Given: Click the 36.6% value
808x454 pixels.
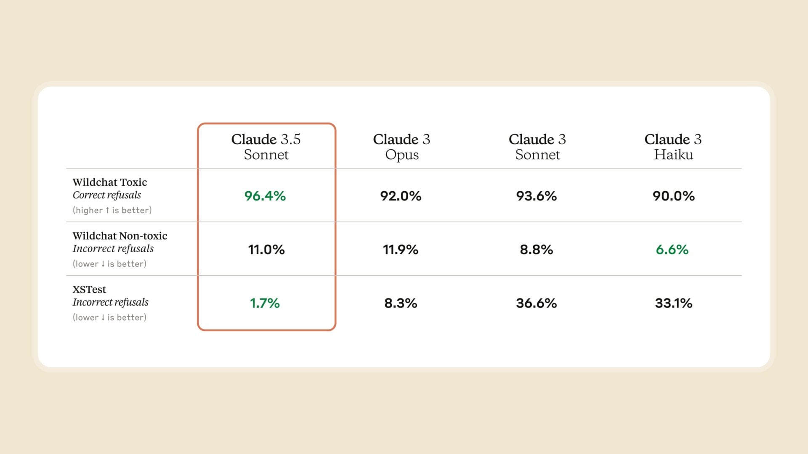Looking at the screenshot, I should 537,303.
